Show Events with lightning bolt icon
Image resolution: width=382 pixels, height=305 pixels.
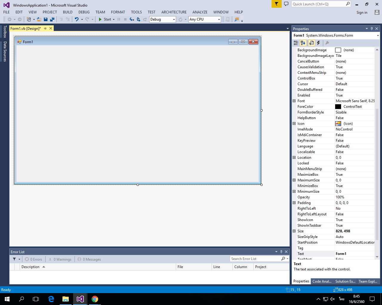[319, 43]
